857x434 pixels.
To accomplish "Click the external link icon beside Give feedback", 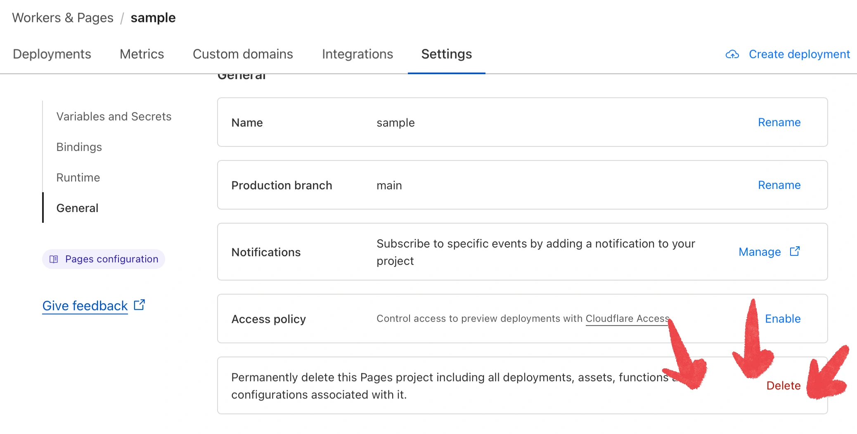I will pos(140,305).
